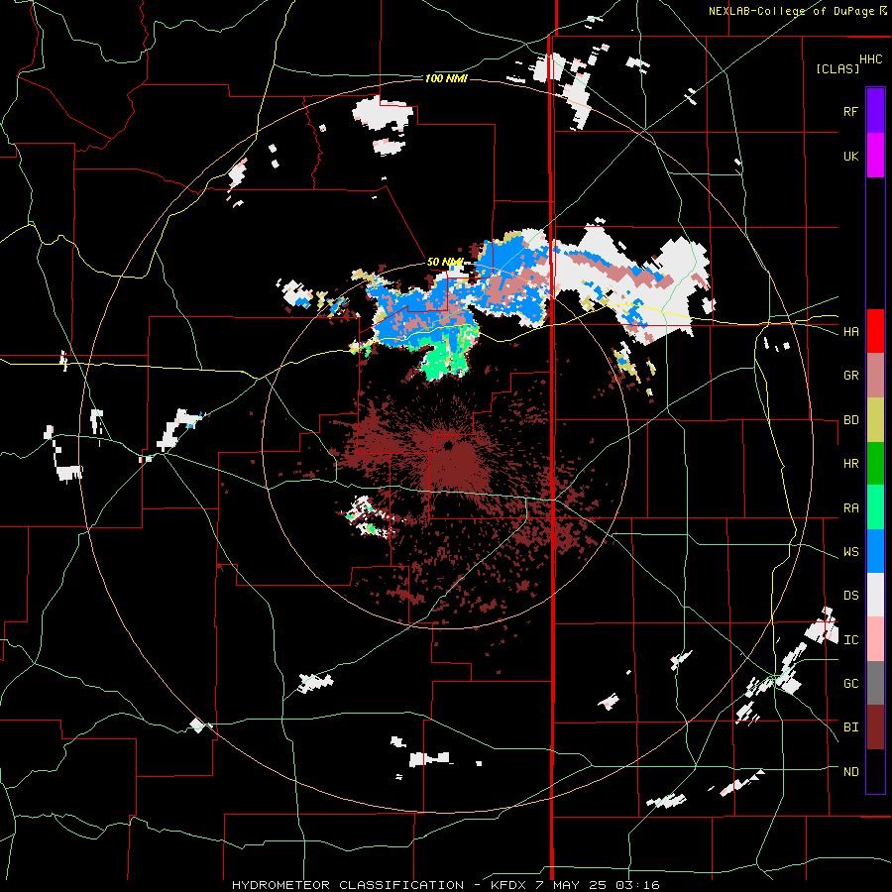This screenshot has height=892, width=892.
Task: Click the RF purple legend swatch
Action: (875, 111)
